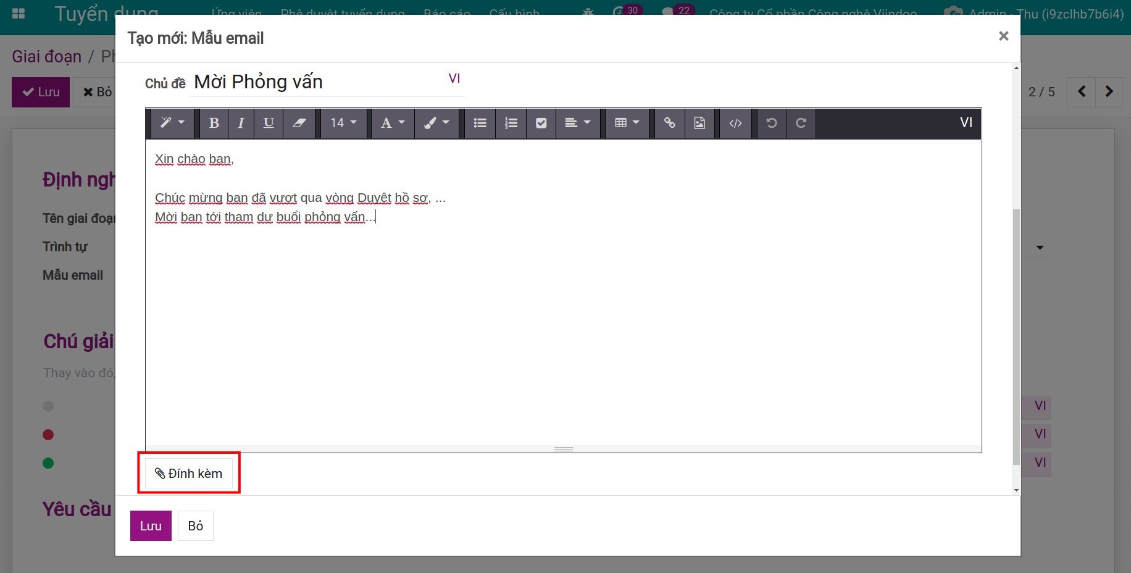1131x573 pixels.
Task: Toggle the checklist formatting option
Action: [x=541, y=123]
